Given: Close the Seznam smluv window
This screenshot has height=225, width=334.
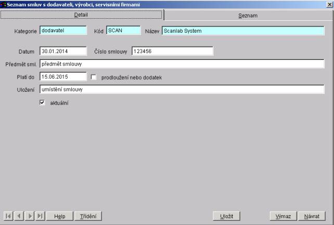Looking at the screenshot, I should coord(330,4).
